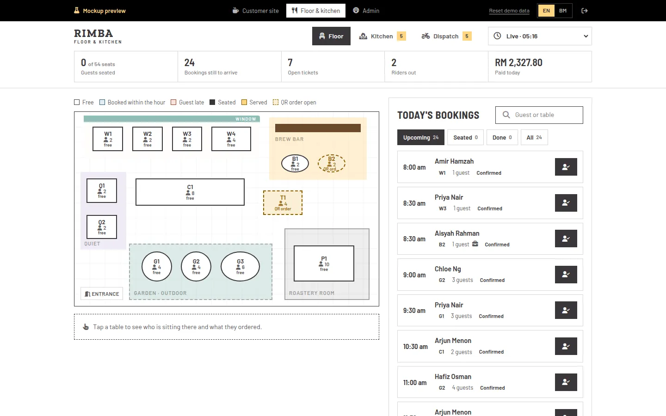Show Upcoming bookings filter

421,137
